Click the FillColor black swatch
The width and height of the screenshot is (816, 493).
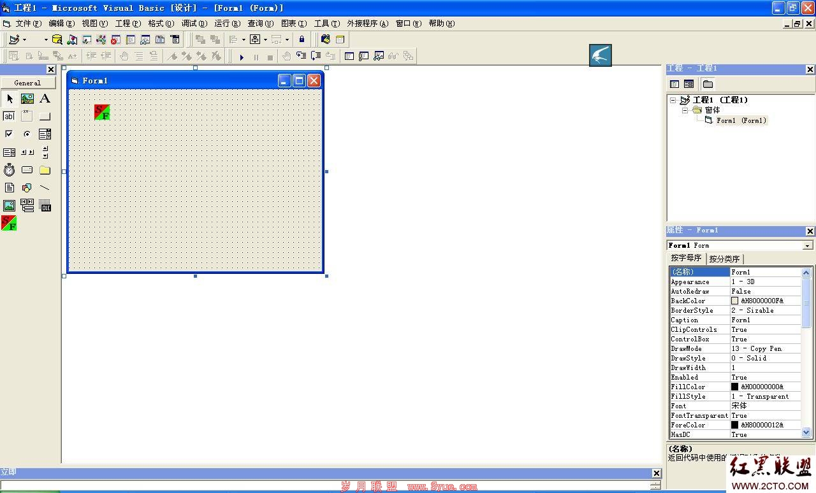(x=734, y=387)
